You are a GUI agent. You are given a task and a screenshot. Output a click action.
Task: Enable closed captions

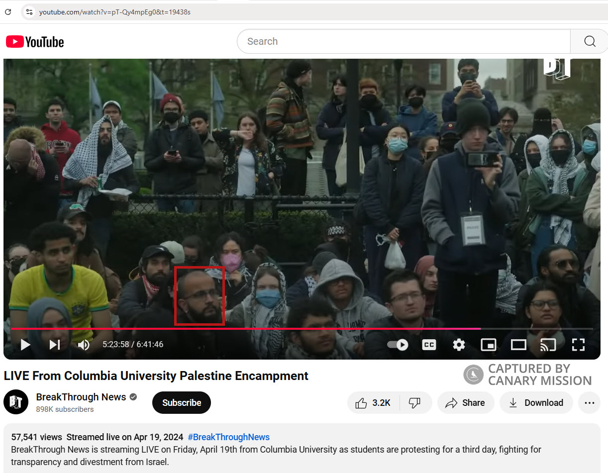(429, 344)
